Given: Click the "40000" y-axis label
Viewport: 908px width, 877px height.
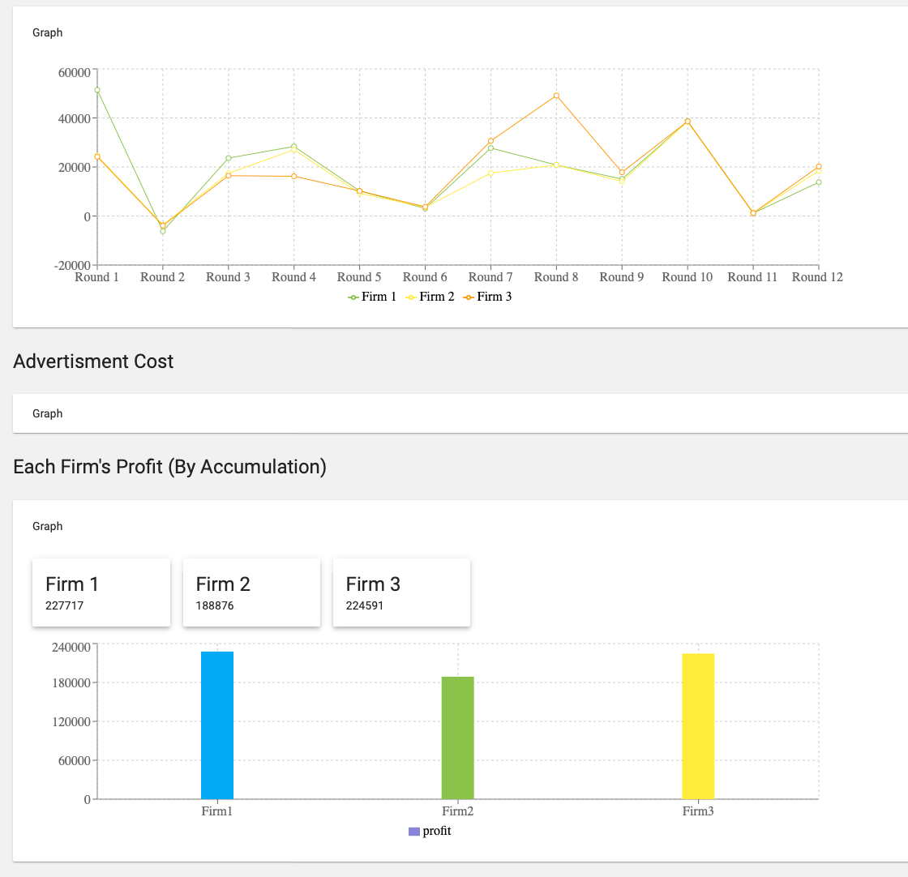Looking at the screenshot, I should 74,118.
